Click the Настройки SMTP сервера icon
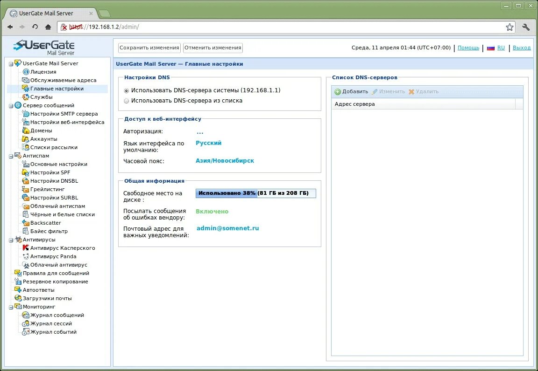Image resolution: width=538 pixels, height=371 pixels. (26, 114)
